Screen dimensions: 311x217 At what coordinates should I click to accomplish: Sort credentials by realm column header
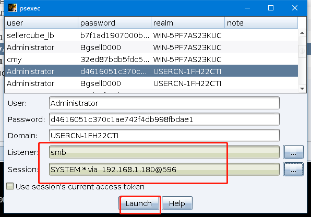[x=188, y=23]
